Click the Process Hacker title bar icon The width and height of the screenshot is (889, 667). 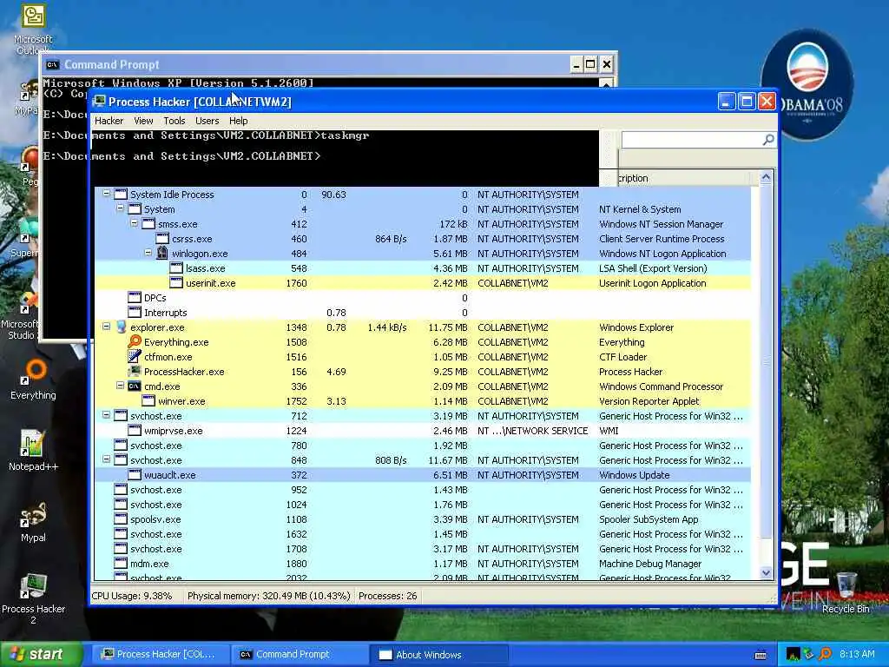pos(100,102)
